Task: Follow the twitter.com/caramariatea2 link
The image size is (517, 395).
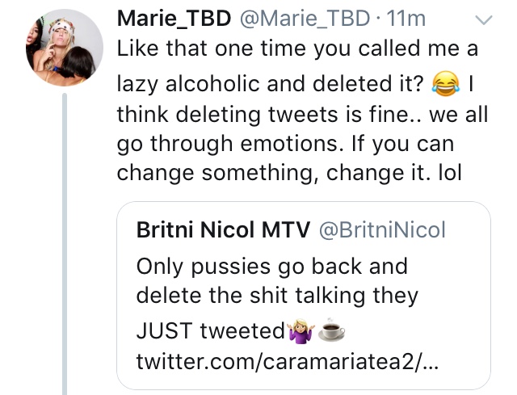Action: (288, 361)
